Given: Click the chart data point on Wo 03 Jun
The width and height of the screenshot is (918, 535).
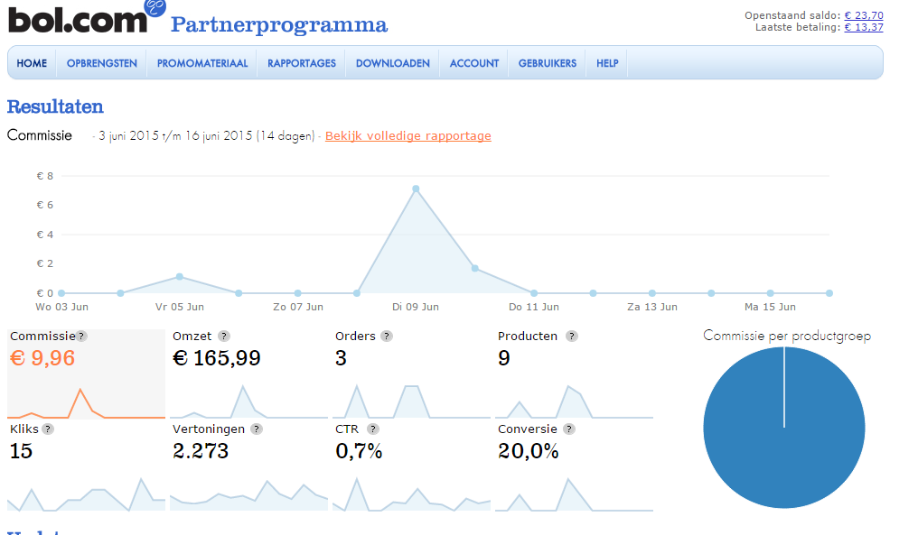Looking at the screenshot, I should point(61,293).
